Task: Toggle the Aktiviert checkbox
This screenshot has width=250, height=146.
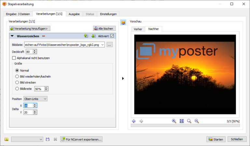Action: (x=112, y=36)
